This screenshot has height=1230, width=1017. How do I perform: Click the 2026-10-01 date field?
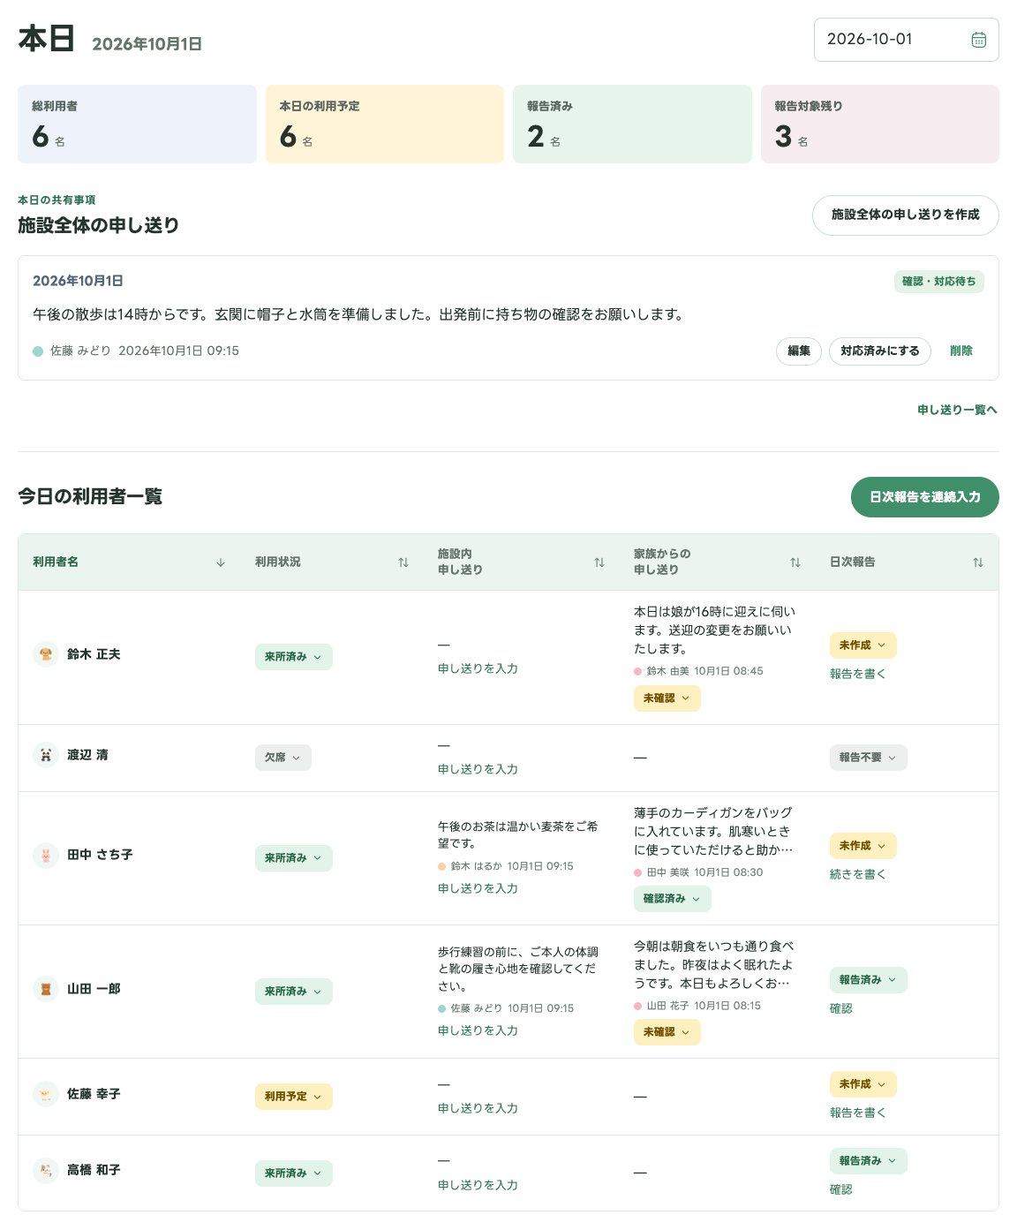click(x=906, y=40)
